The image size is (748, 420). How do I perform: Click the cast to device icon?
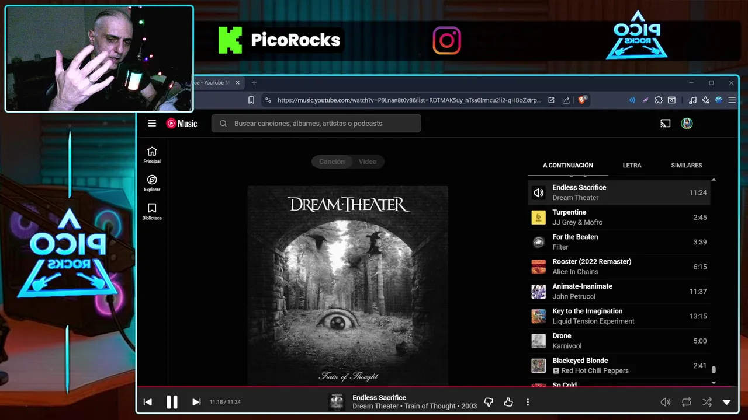[665, 124]
